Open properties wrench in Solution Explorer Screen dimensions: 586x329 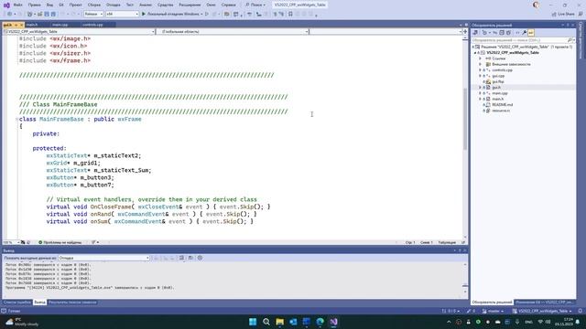click(x=525, y=33)
